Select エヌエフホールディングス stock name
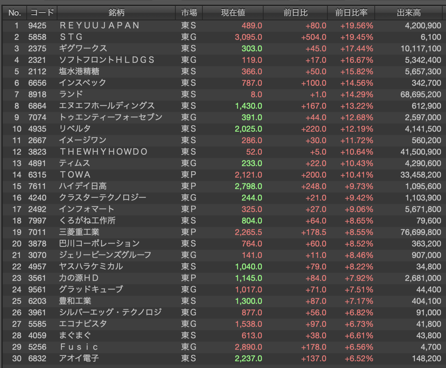 (107, 106)
